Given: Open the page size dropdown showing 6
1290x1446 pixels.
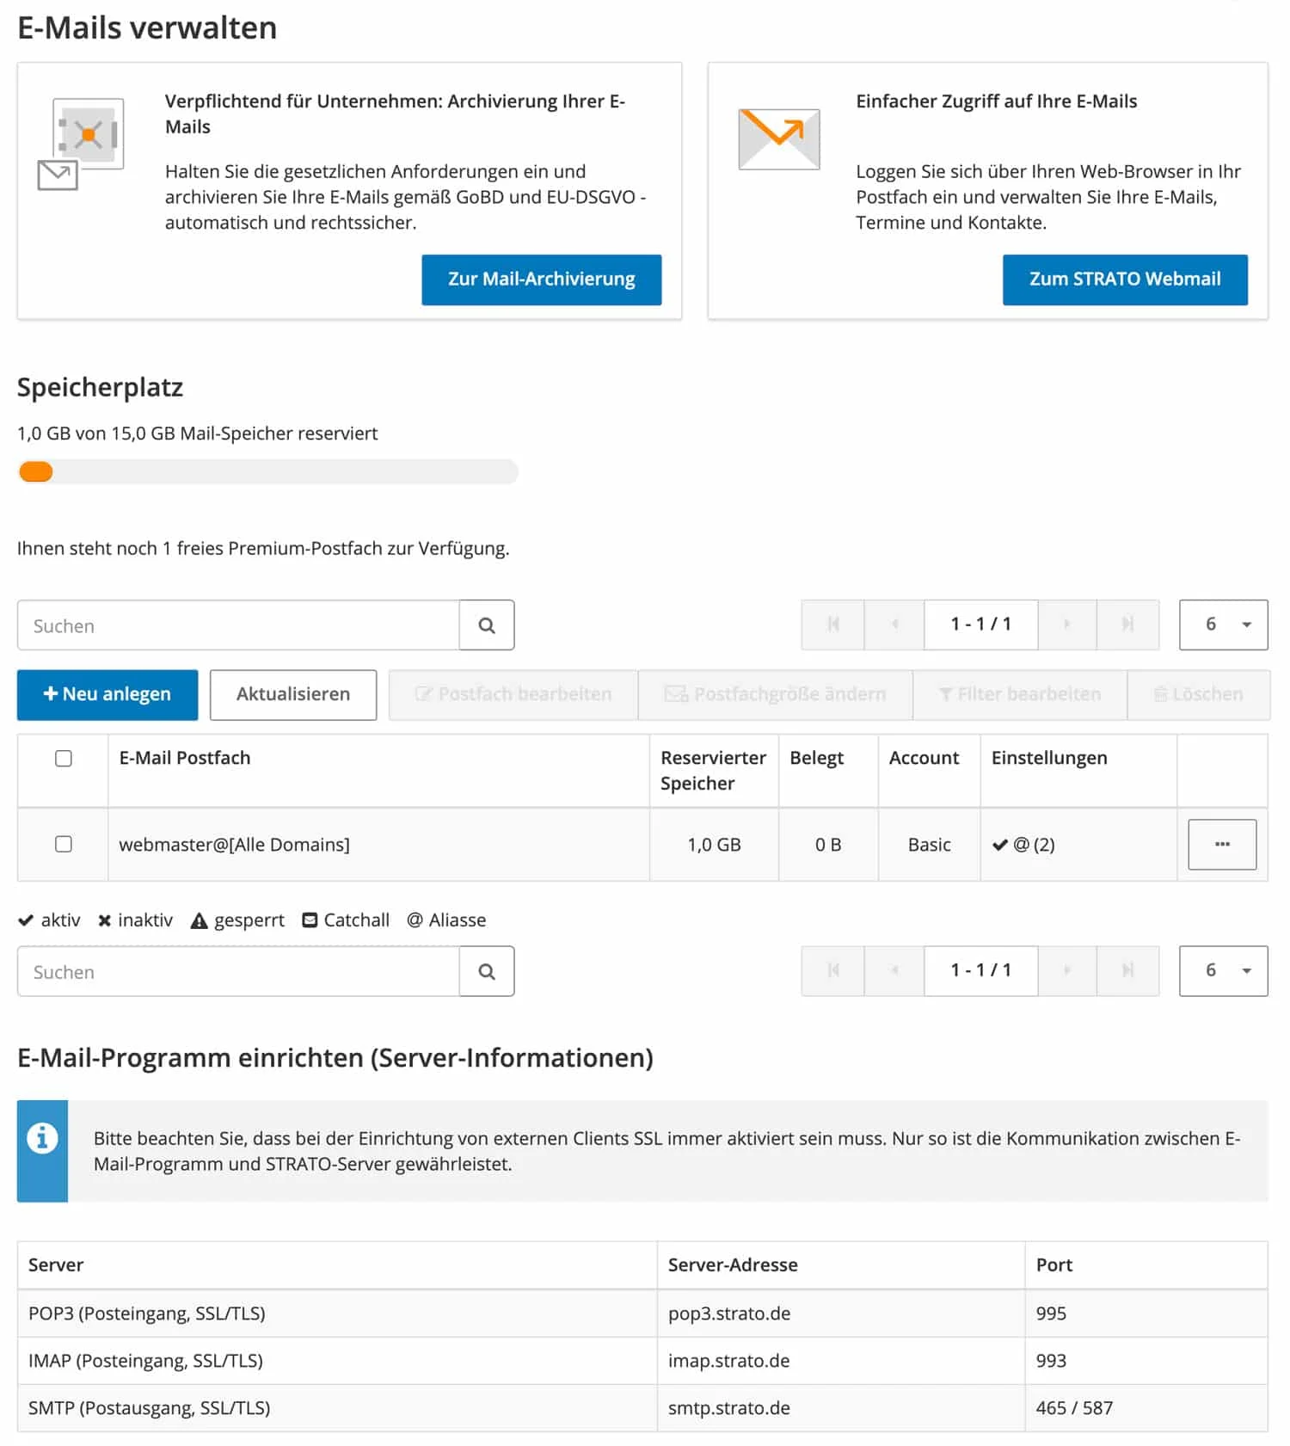Looking at the screenshot, I should (1223, 625).
